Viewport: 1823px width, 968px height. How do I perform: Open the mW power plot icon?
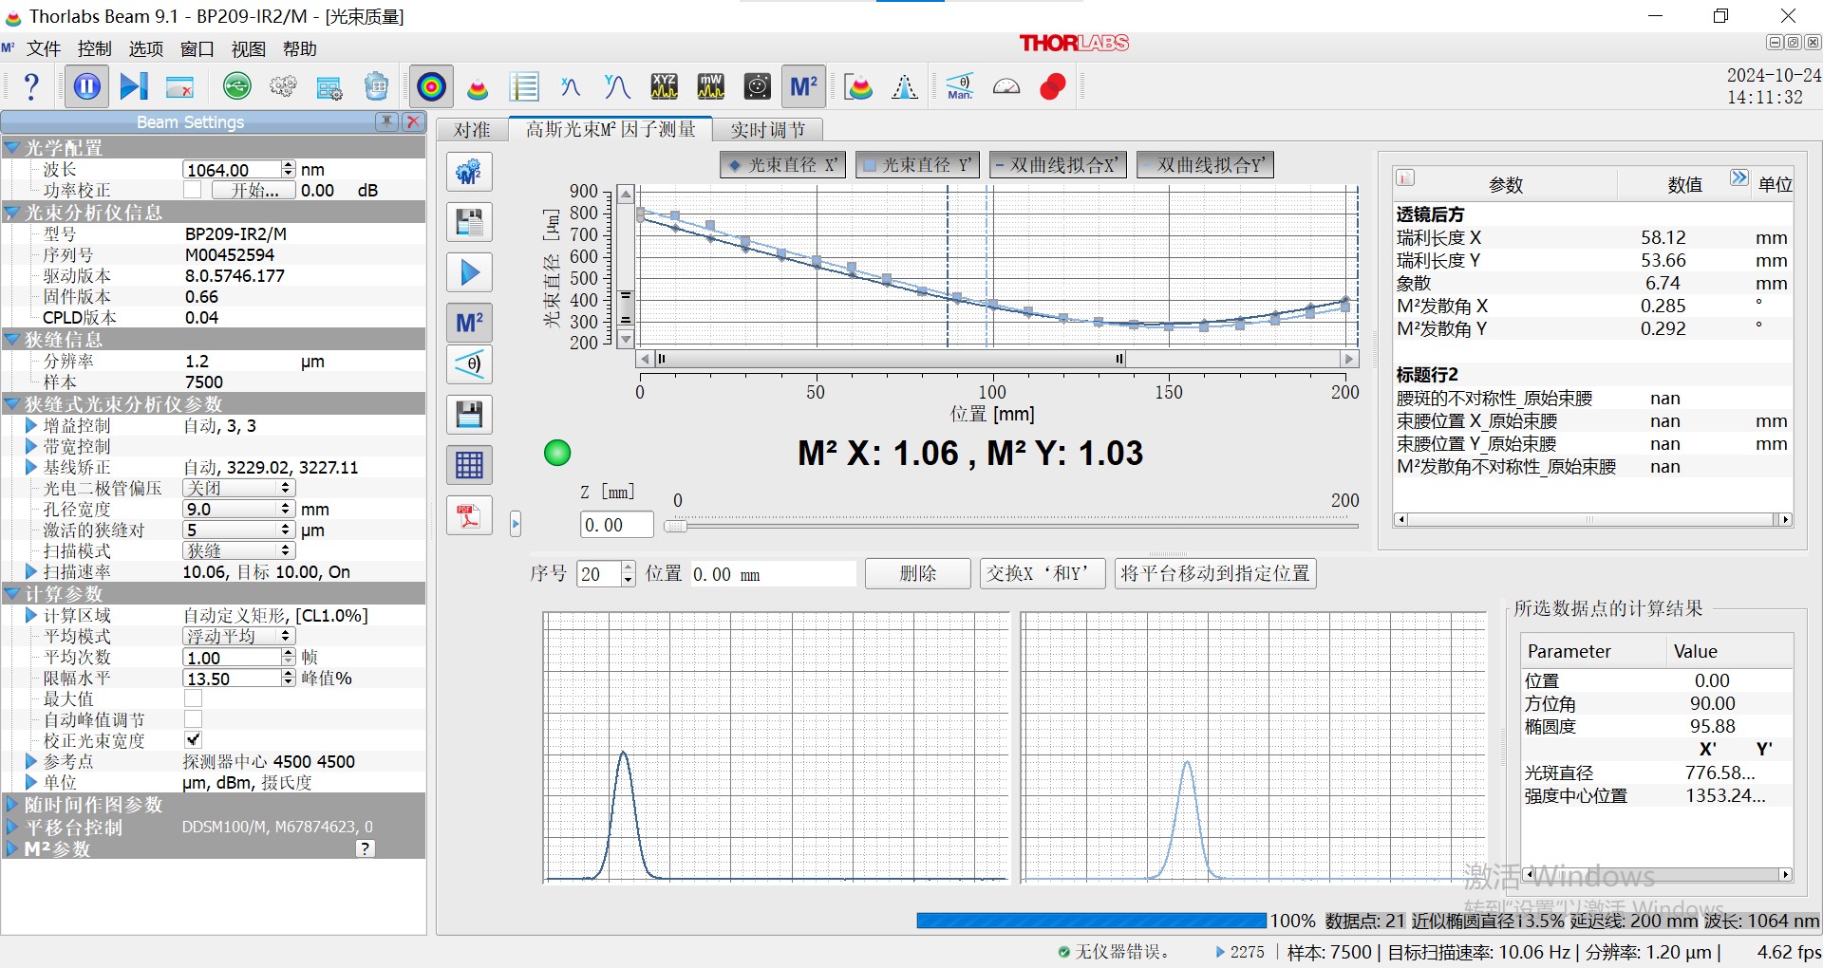click(710, 87)
